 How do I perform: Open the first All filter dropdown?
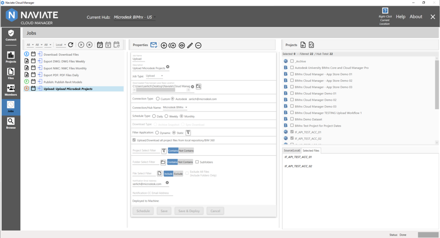tap(31, 45)
